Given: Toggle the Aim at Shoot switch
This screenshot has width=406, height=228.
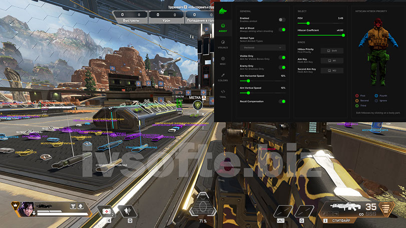Looking at the screenshot, I should click(283, 29).
